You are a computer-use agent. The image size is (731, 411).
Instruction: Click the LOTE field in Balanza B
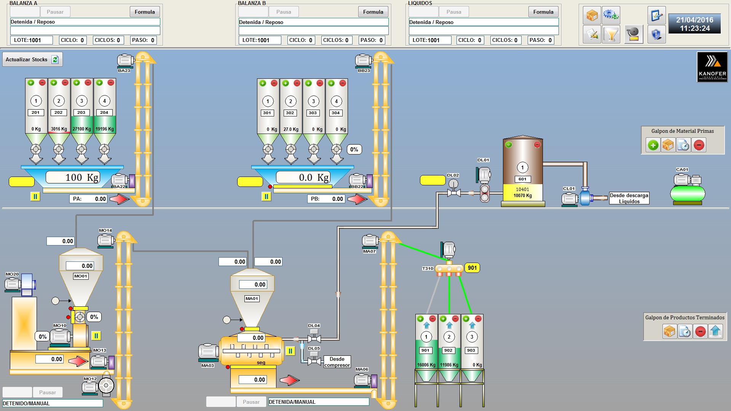coord(260,40)
